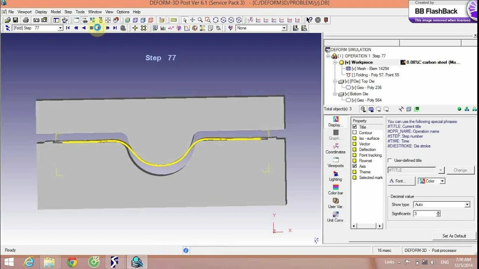Select the magnifying glass zoom tool
This screenshot has width=479, height=269.
200,20
